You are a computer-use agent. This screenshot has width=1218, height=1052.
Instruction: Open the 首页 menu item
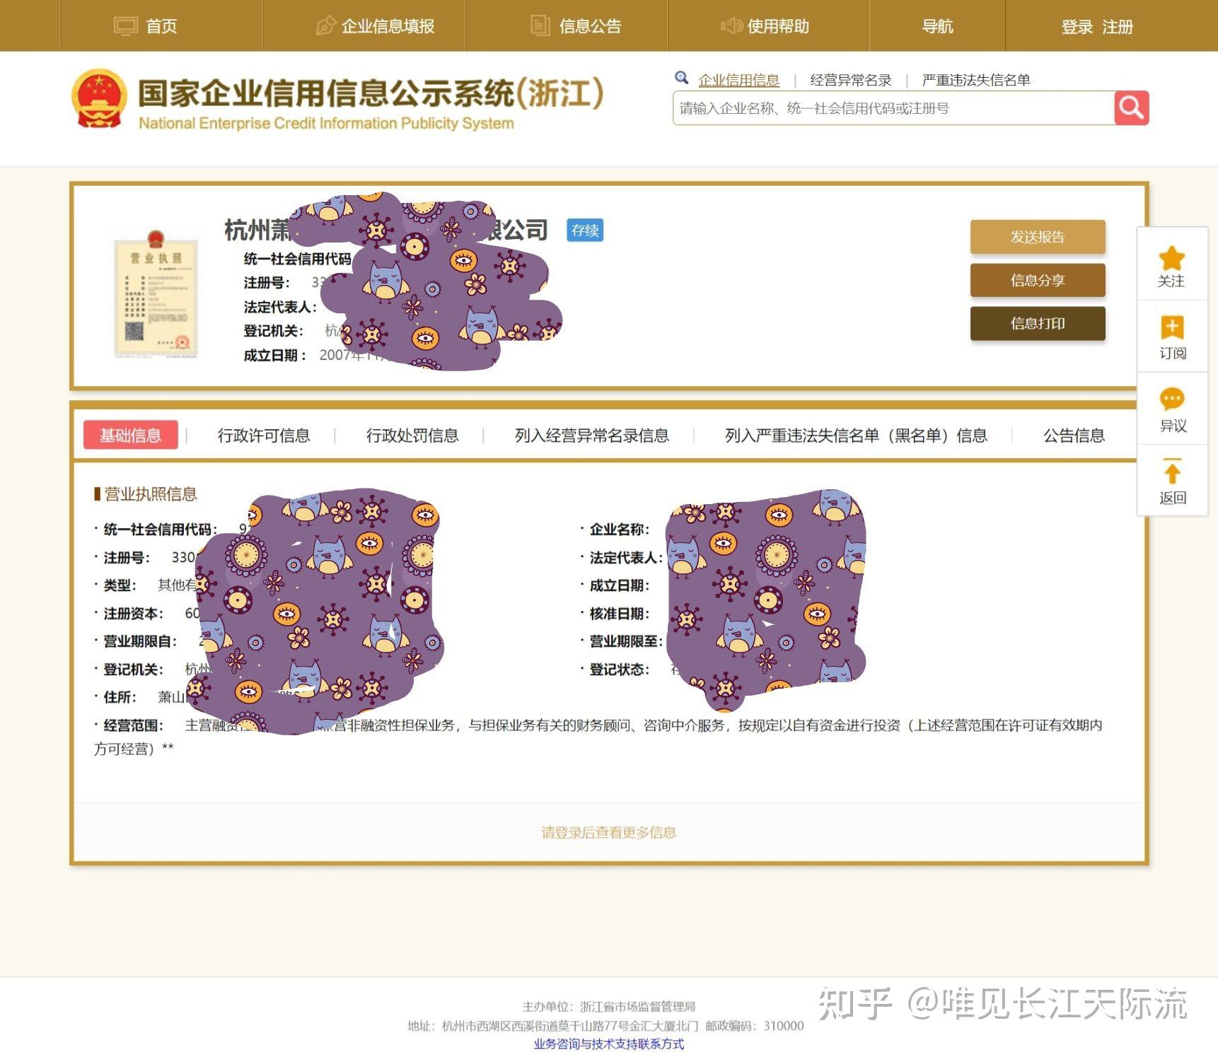point(161,26)
